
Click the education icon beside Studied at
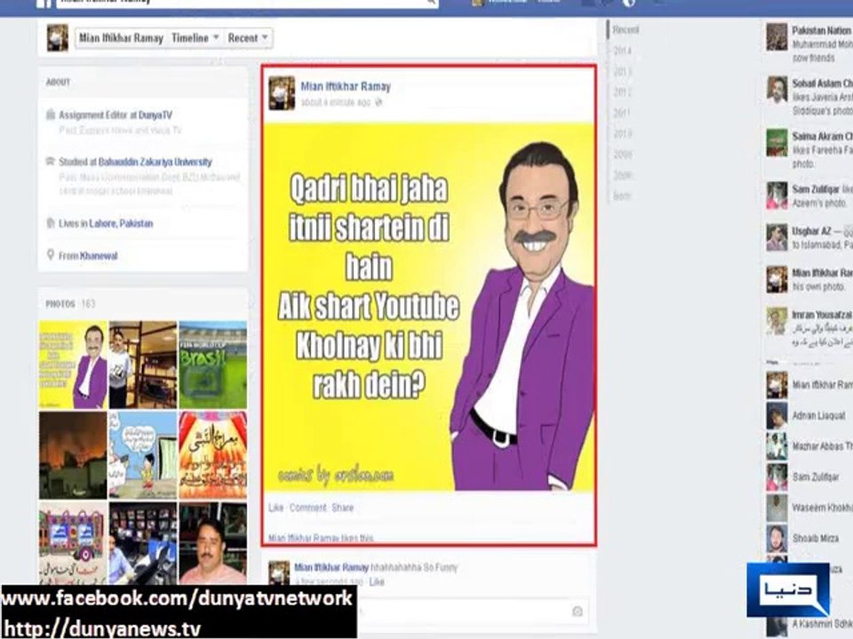click(51, 162)
